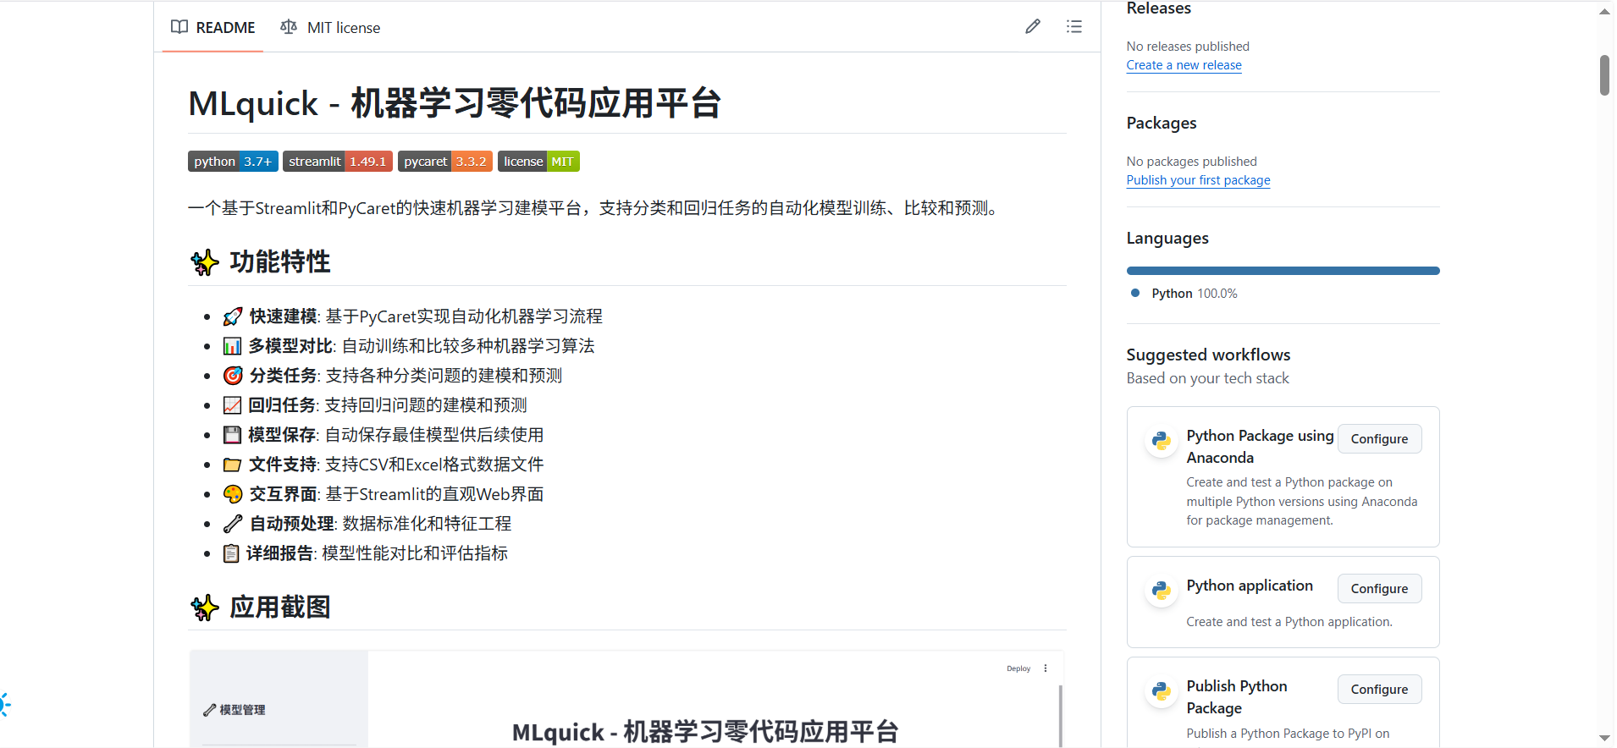This screenshot has width=1617, height=748.
Task: Click the clipboard emoji beside 详细报告
Action: pyautogui.click(x=231, y=553)
